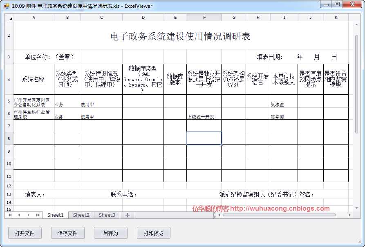The width and height of the screenshot is (365, 247).
Task: Select row 2 header
Action: tap(9, 36)
